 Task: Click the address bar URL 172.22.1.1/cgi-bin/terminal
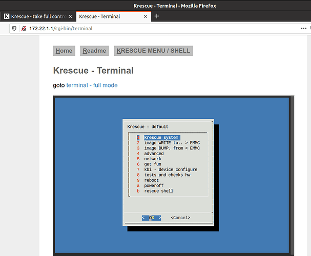point(61,28)
